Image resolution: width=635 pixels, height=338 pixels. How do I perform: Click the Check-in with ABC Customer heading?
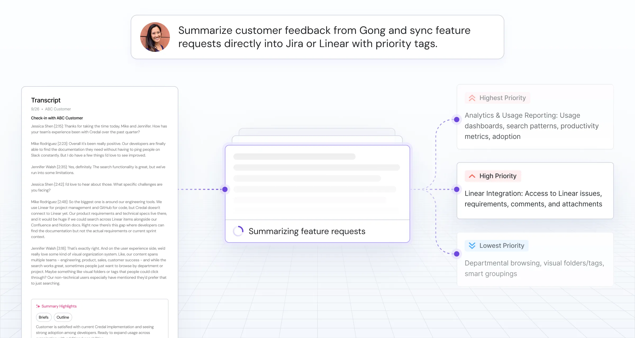point(57,118)
